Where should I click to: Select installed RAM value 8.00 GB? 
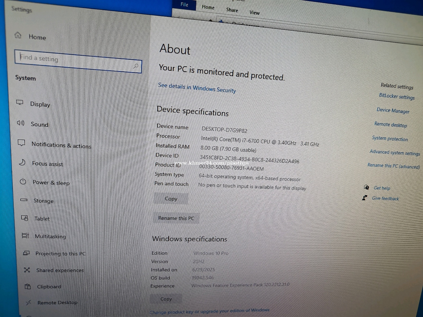[228, 149]
